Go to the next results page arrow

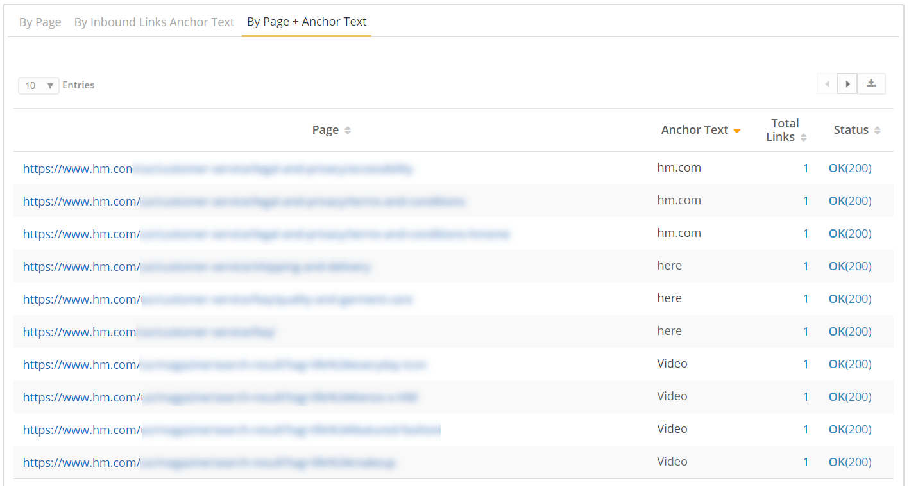(847, 83)
